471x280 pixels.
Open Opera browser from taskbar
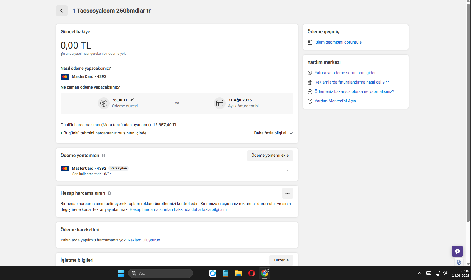pos(252,273)
